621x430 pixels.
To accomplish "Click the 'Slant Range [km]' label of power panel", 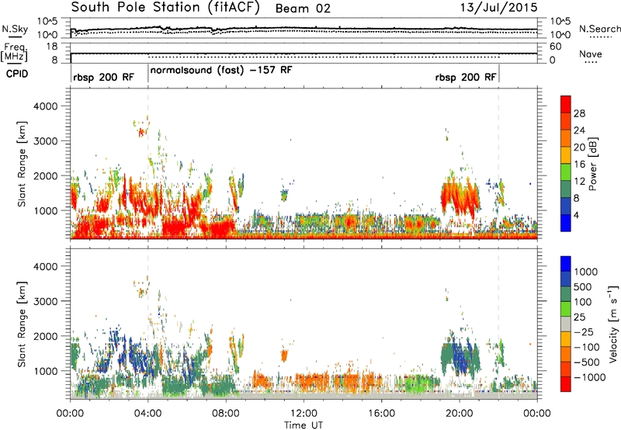I will point(22,164).
